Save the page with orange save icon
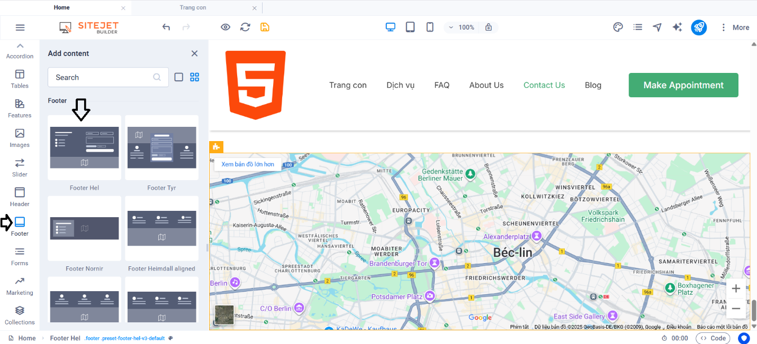The width and height of the screenshot is (757, 344). [x=265, y=27]
